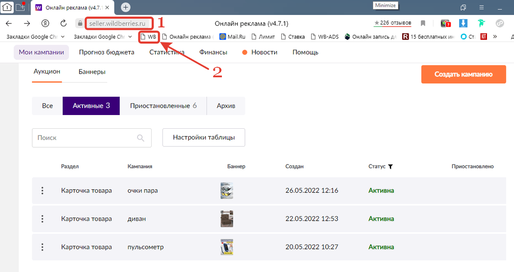Image resolution: width=514 pixels, height=272 pixels.
Task: Open the WB bookmark
Action: [x=149, y=37]
